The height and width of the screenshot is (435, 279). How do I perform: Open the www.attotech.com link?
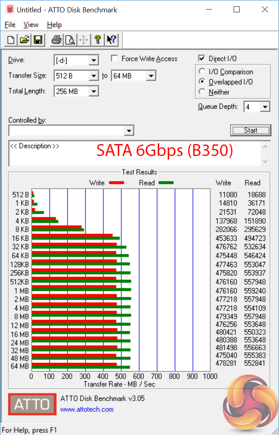coord(87,410)
